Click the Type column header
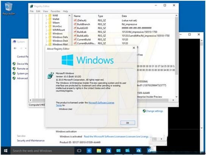 click(101, 16)
